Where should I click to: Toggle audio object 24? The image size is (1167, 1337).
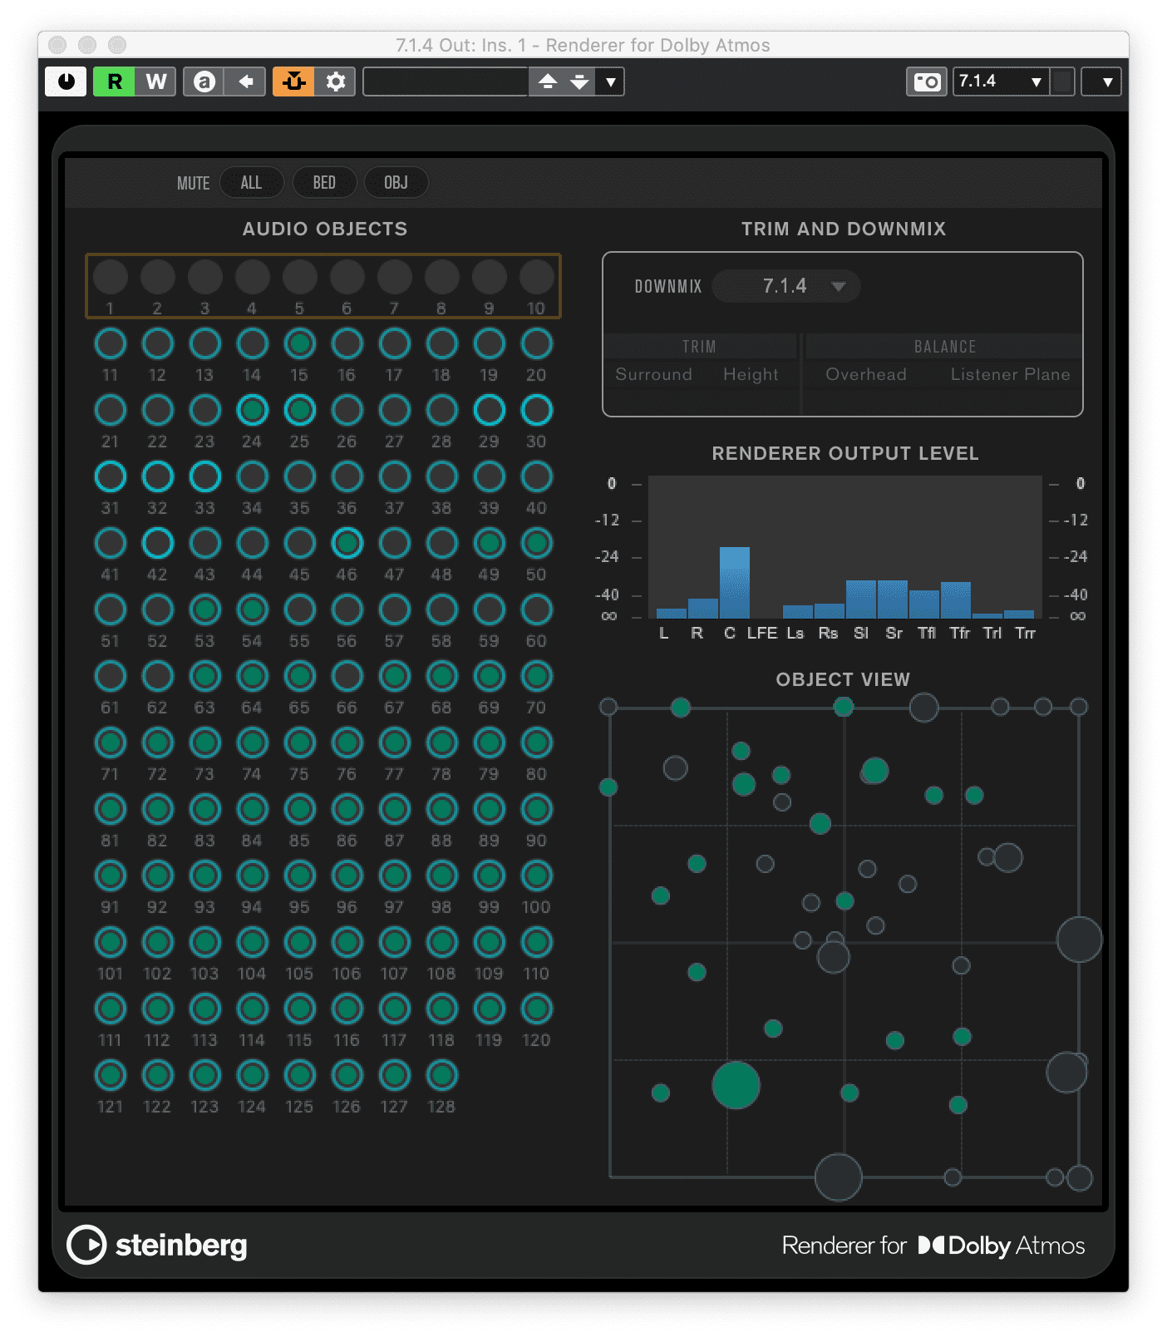pos(252,410)
